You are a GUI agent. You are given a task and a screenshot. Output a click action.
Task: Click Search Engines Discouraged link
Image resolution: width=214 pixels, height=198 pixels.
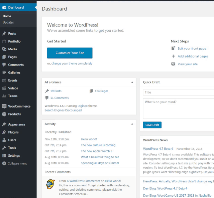click(63, 110)
